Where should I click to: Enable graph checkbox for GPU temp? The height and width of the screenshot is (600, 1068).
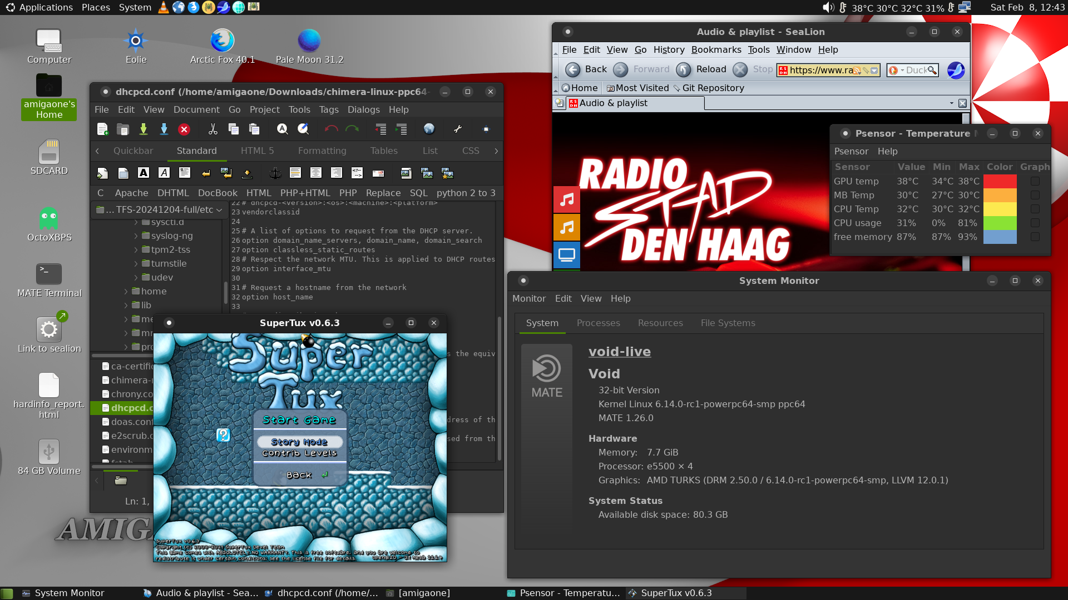point(1035,181)
